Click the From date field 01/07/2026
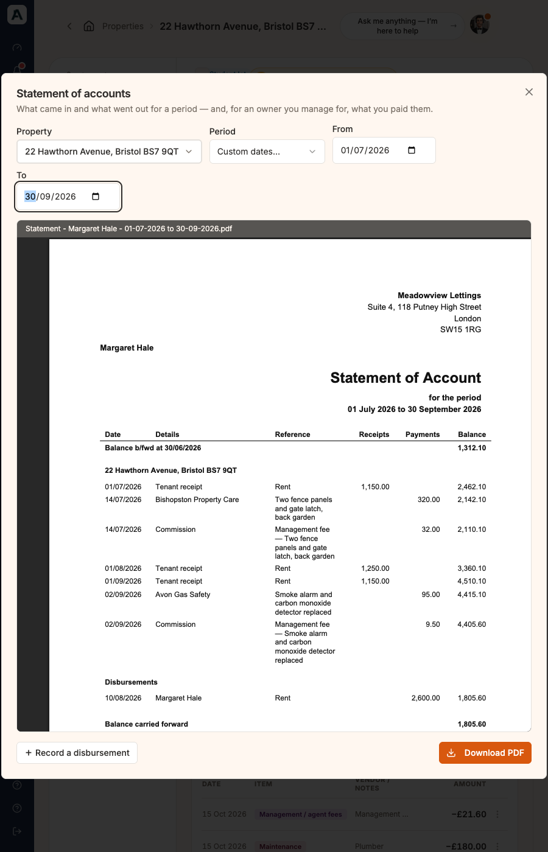Screen dimensions: 548x852 (384, 150)
